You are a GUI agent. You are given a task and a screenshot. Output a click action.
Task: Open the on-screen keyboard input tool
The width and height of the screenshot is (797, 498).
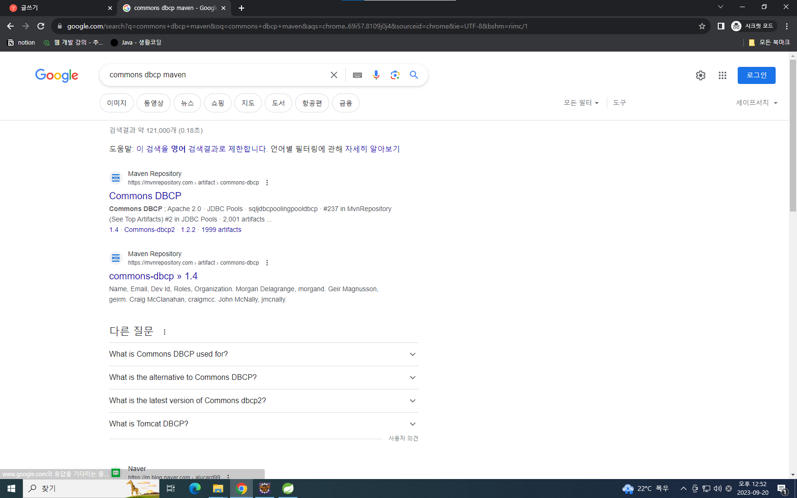tap(357, 75)
